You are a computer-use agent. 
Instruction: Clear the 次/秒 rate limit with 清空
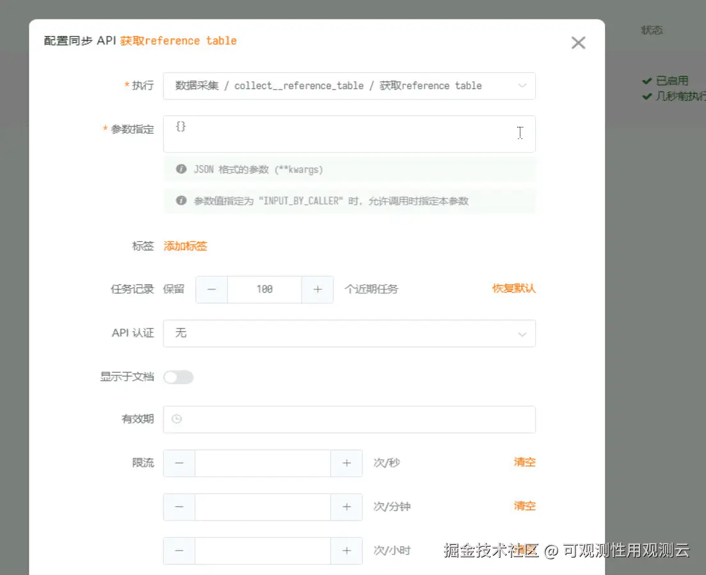525,462
